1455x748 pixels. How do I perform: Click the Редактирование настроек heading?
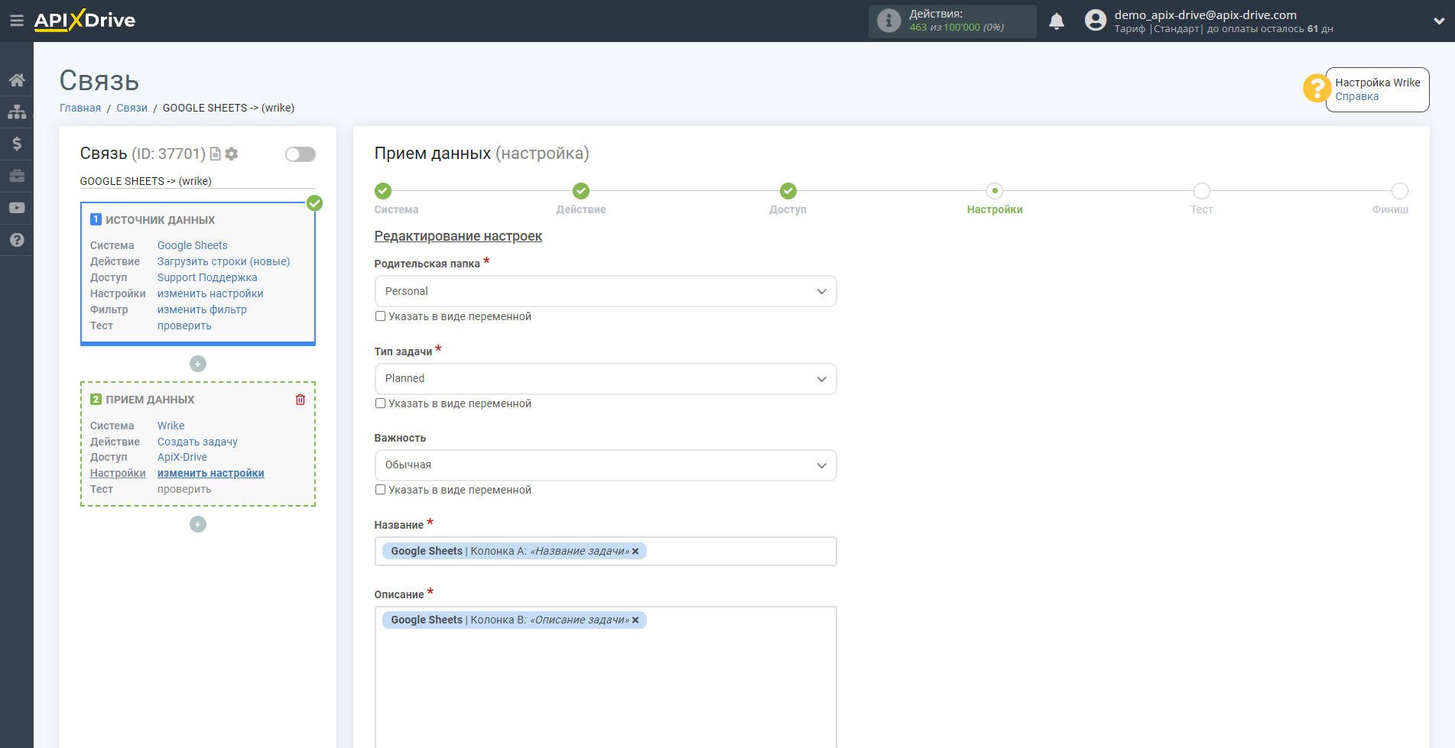coord(458,236)
